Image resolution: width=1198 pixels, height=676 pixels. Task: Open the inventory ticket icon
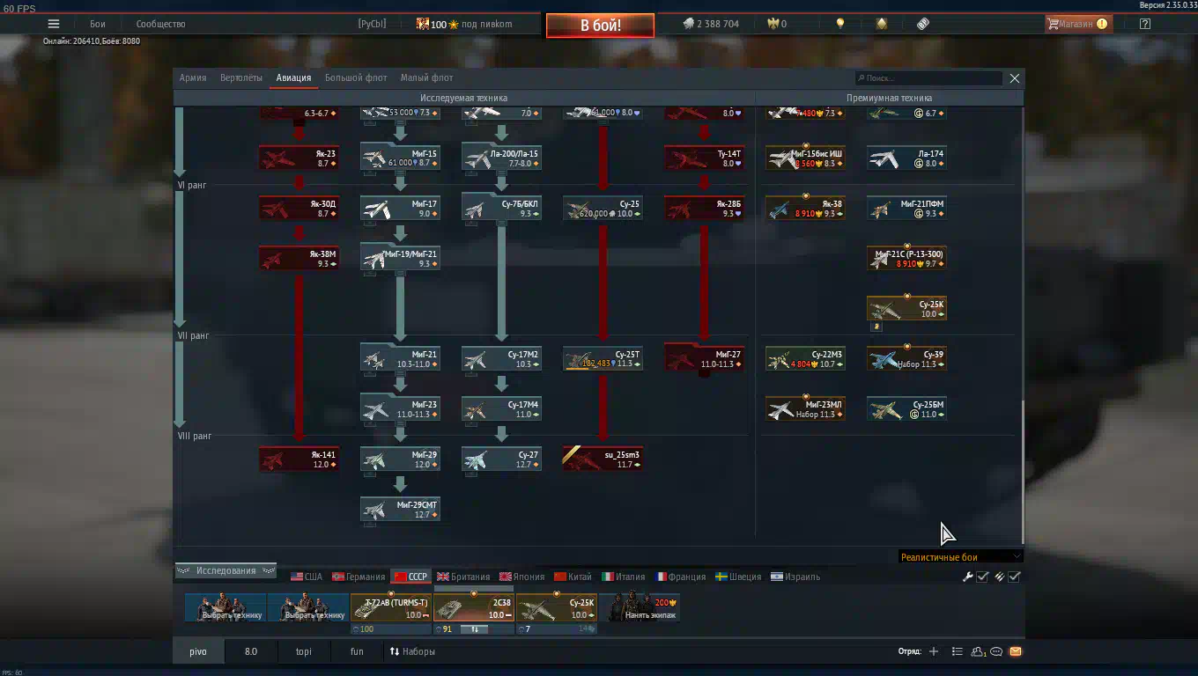923,24
